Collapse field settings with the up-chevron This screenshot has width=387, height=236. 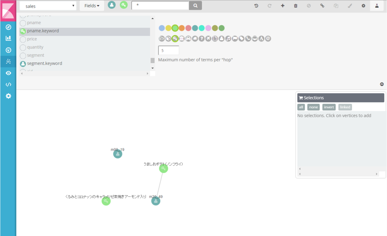pyautogui.click(x=382, y=84)
